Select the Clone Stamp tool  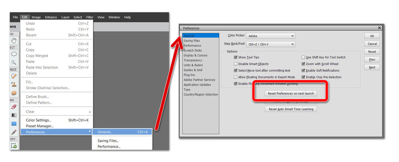[x=14, y=84]
